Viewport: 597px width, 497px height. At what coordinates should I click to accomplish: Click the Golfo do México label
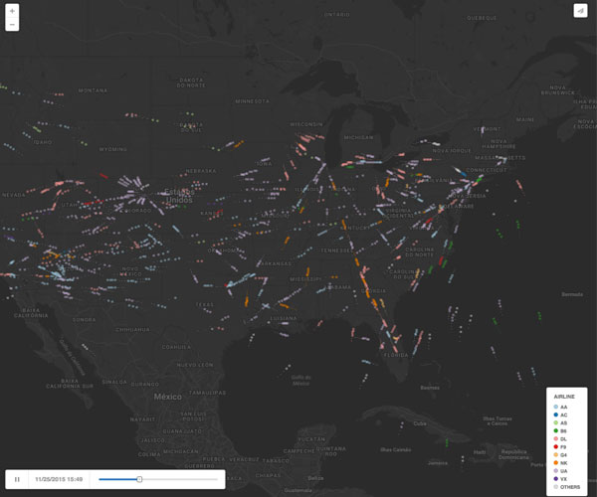pos(300,381)
